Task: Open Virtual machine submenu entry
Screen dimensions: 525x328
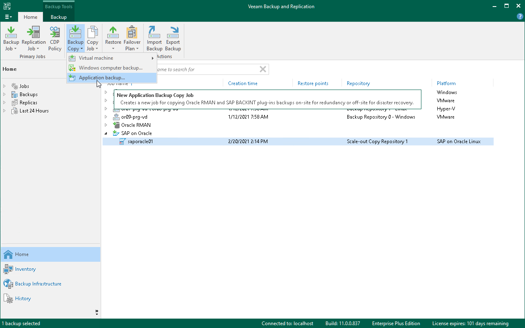Action: (112, 58)
